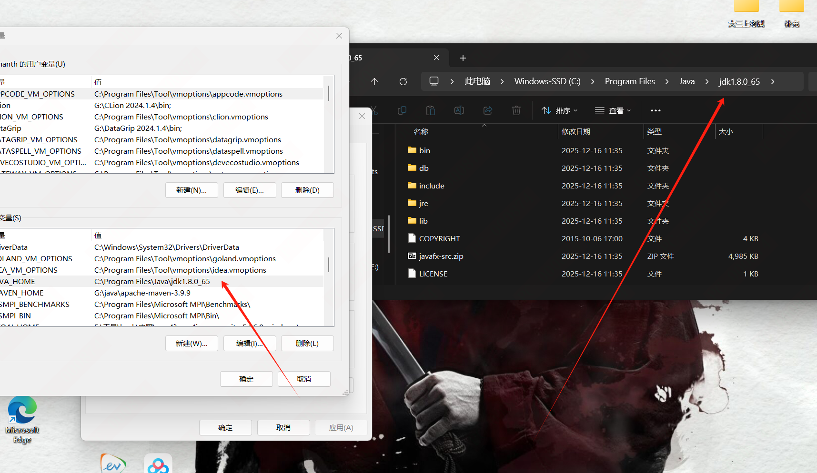Select the row with goland.vmoptions value
This screenshot has width=817, height=473.
pyautogui.click(x=161, y=258)
